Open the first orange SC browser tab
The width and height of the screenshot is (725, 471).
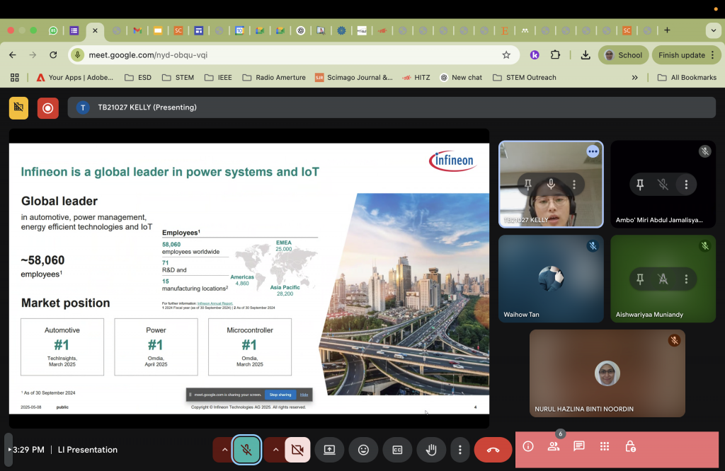coord(178,30)
